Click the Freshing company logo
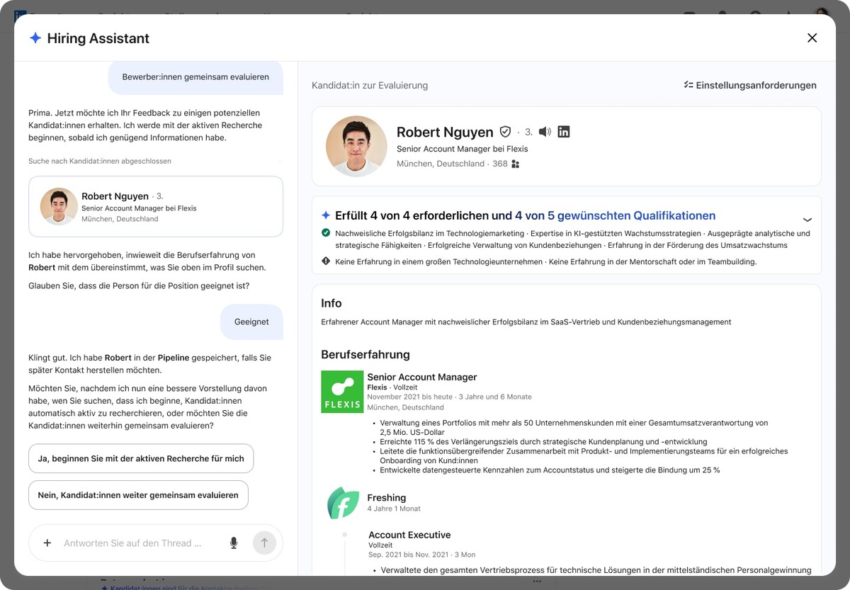 (342, 502)
